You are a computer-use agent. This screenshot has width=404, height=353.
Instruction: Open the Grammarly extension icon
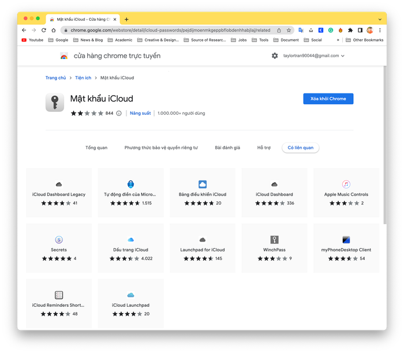[331, 30]
